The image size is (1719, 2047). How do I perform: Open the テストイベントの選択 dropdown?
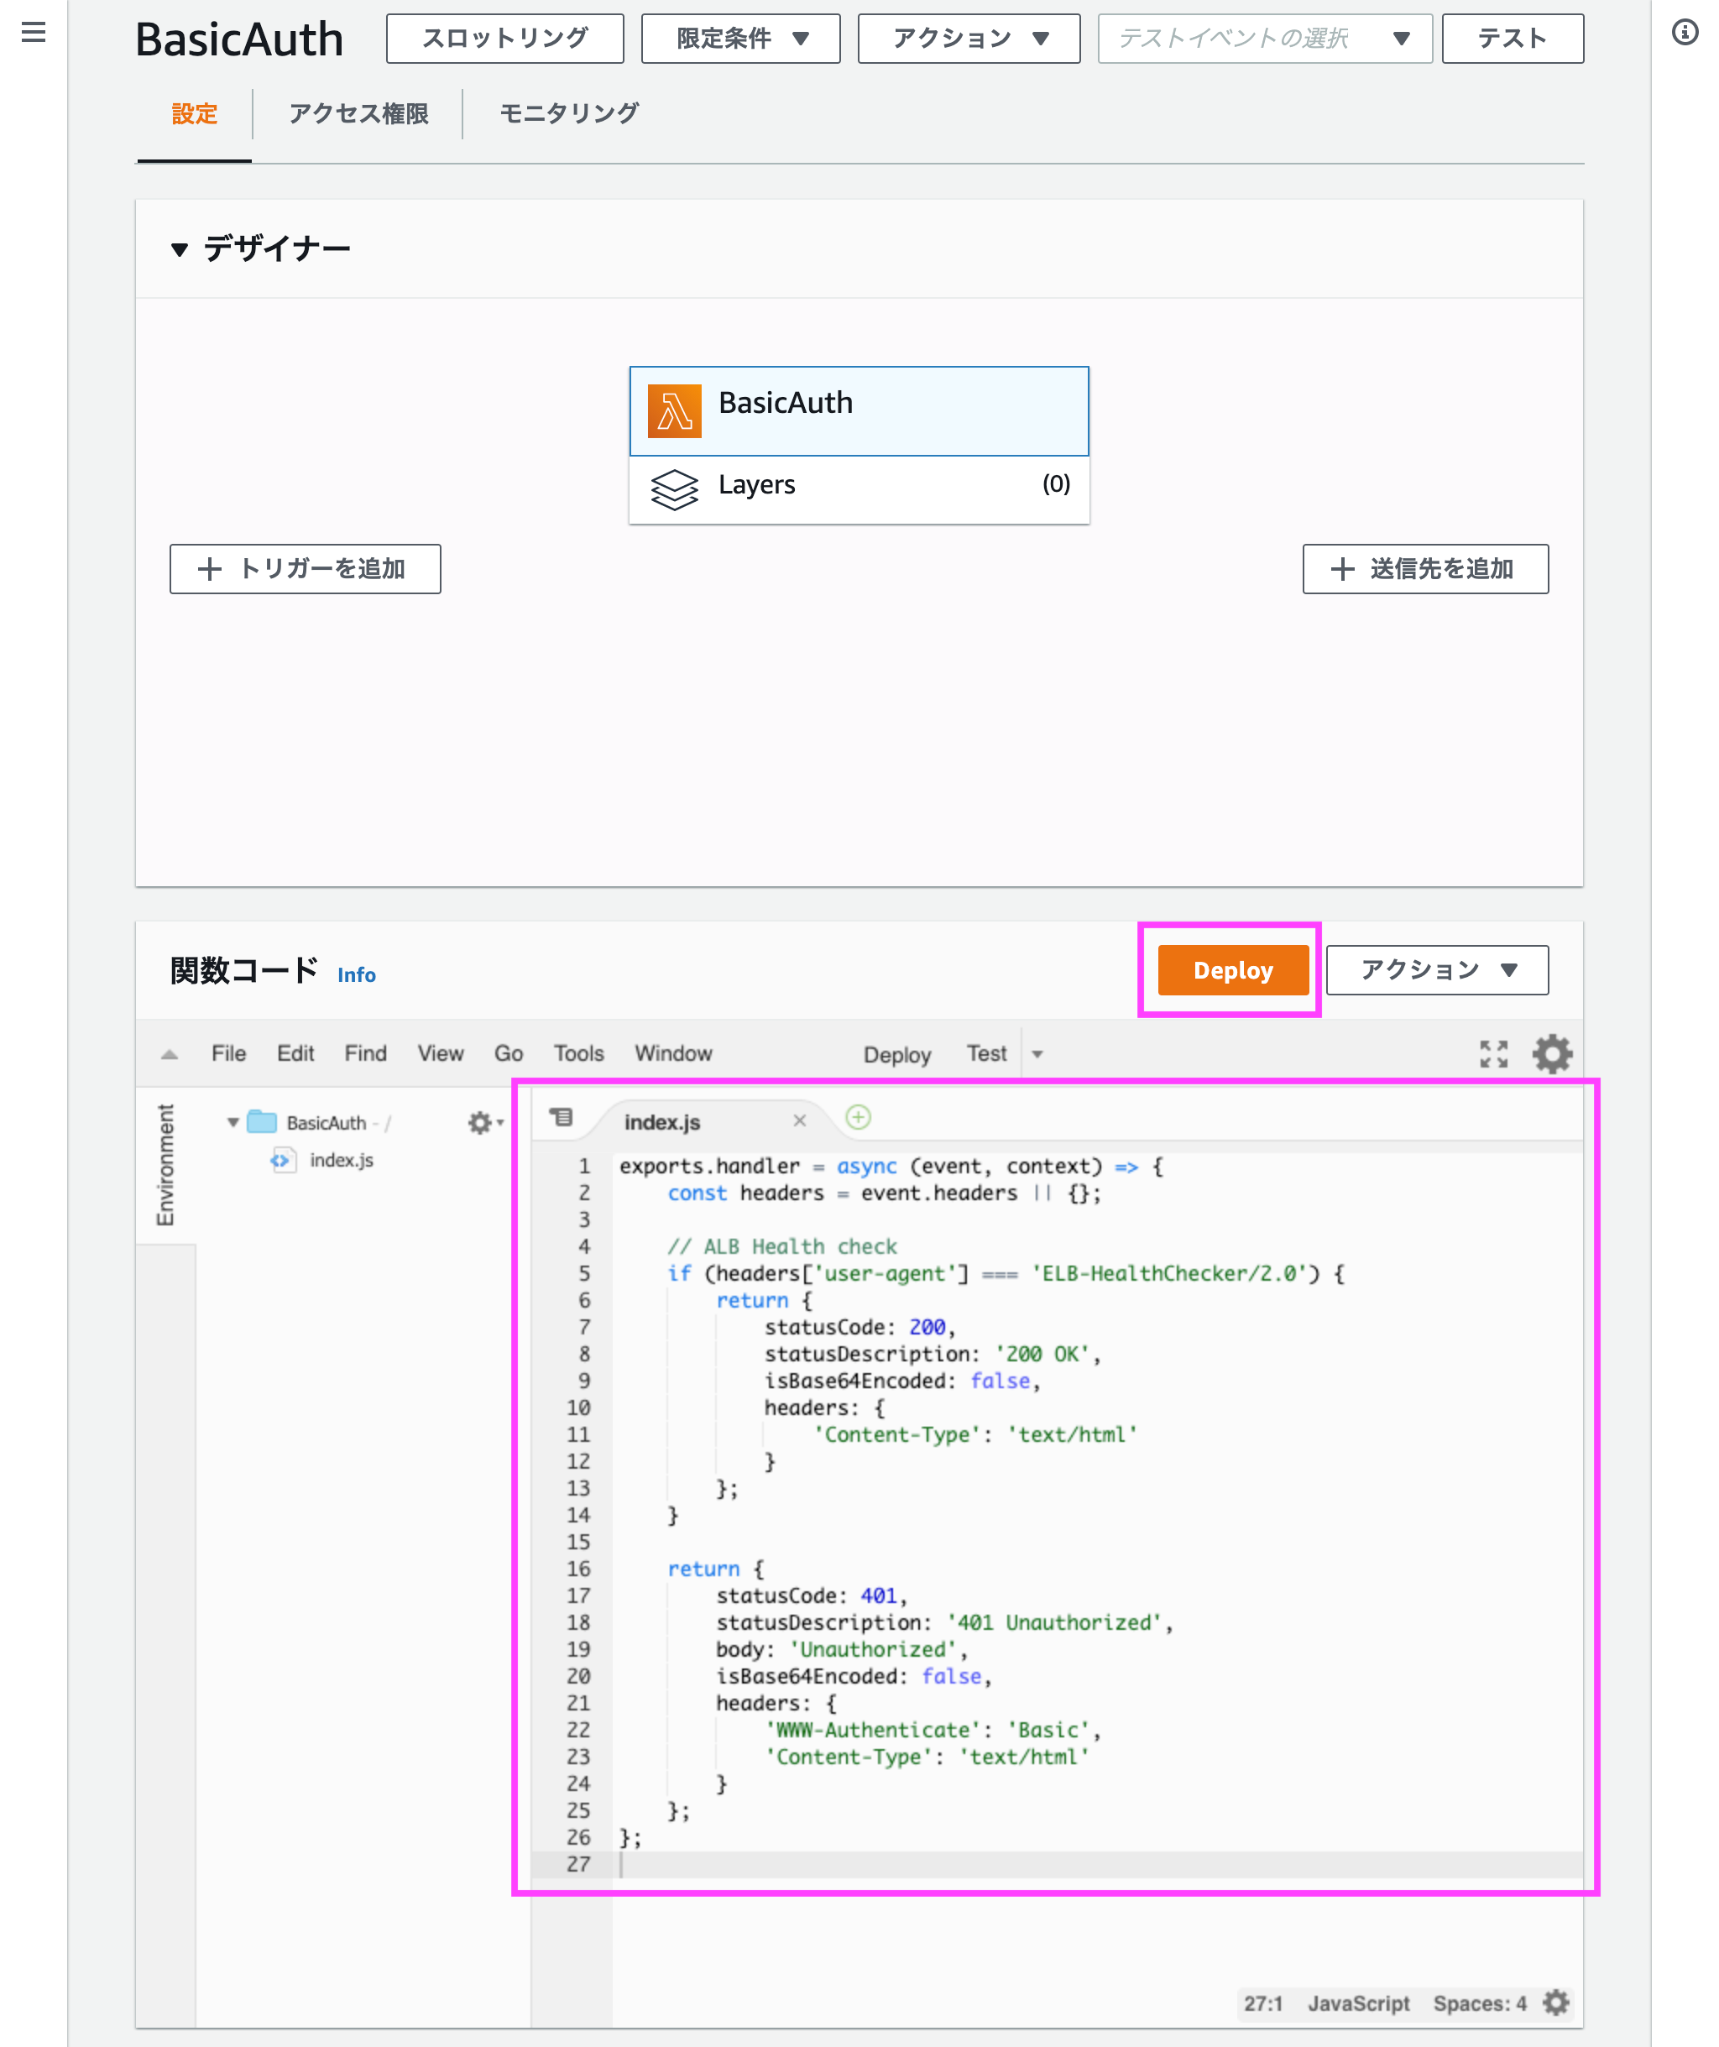pyautogui.click(x=1264, y=38)
